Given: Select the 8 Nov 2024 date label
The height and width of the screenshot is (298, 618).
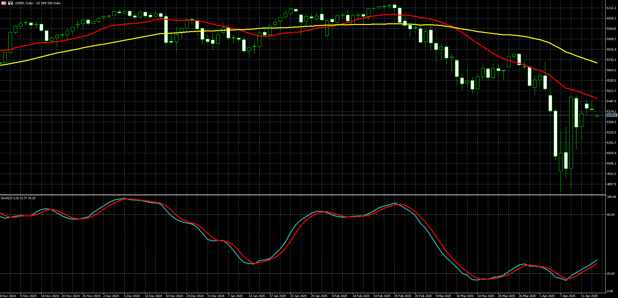Looking at the screenshot, I should tap(28, 296).
